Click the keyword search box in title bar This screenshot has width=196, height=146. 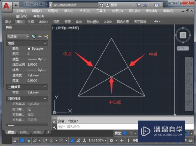75,5
